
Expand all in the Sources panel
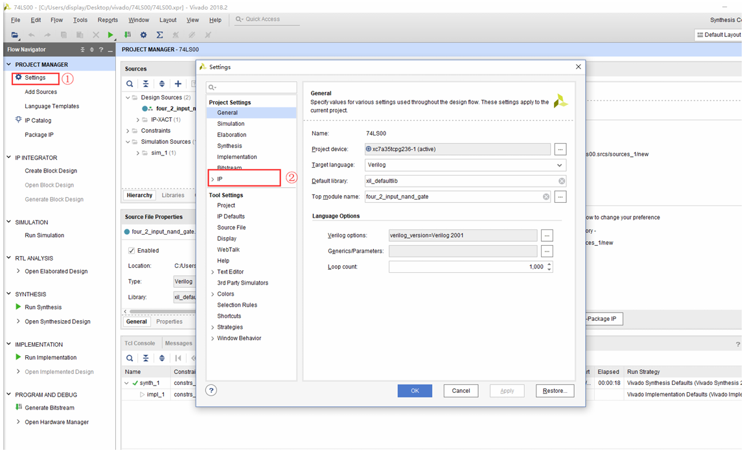coord(162,84)
